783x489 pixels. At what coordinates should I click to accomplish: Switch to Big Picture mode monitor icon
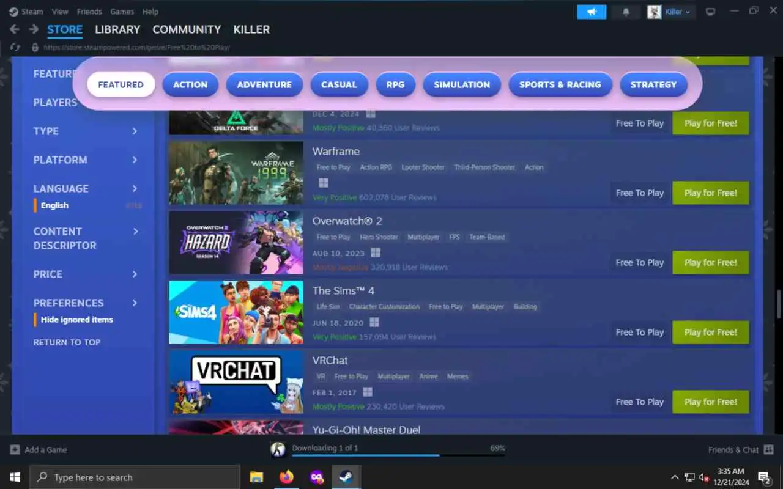[710, 12]
